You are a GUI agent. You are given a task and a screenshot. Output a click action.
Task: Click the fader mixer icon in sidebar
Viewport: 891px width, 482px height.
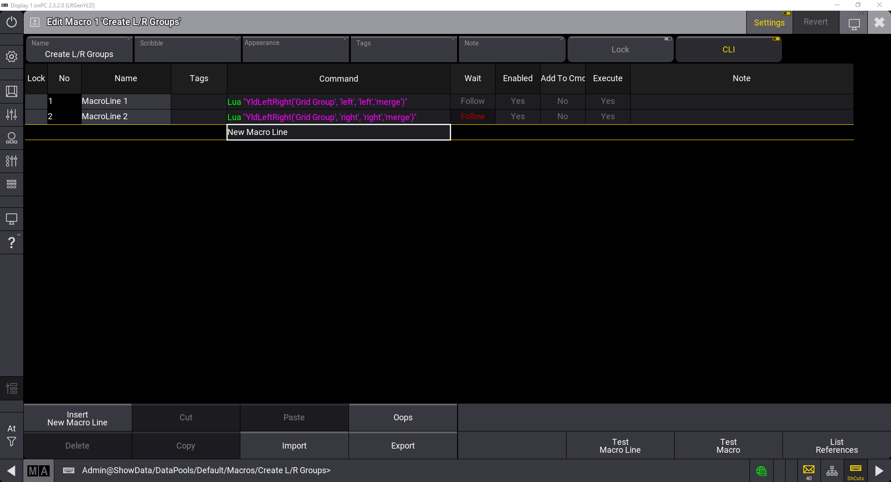(x=12, y=115)
